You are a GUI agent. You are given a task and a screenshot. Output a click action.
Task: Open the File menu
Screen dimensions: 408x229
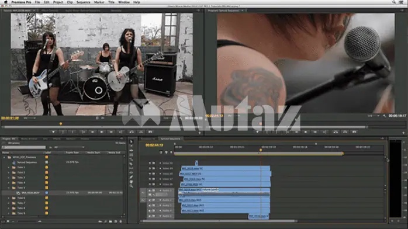click(x=37, y=2)
